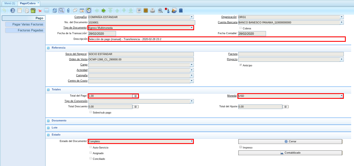
Task: Open the Moneda USD dropdown
Action: coord(342,96)
